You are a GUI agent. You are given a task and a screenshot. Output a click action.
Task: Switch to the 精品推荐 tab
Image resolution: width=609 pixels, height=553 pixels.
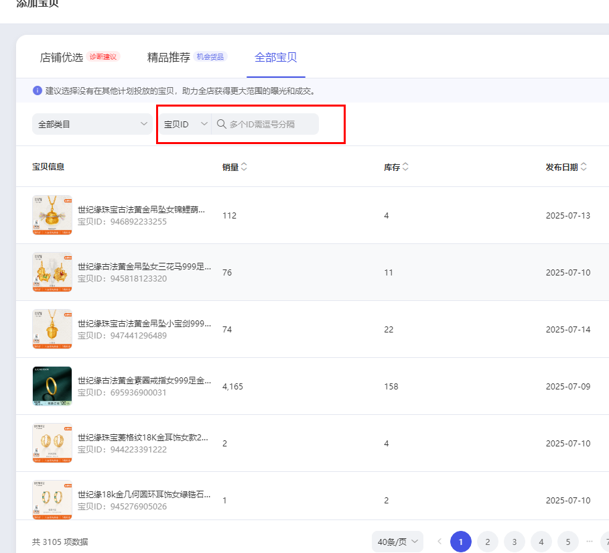click(x=168, y=57)
